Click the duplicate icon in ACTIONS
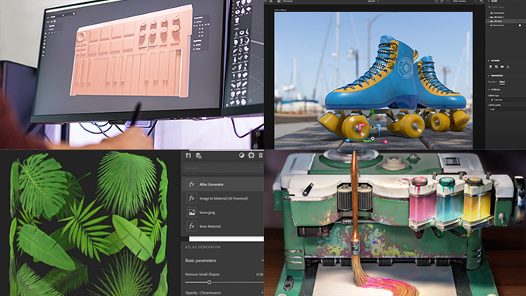 point(497,66)
